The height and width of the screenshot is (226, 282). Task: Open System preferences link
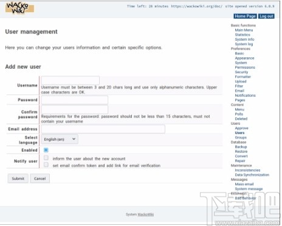tap(241, 63)
